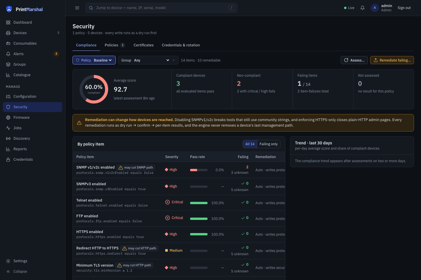Image resolution: width=421 pixels, height=280 pixels.
Task: Open Jobs activity icon
Action: (x=8, y=128)
